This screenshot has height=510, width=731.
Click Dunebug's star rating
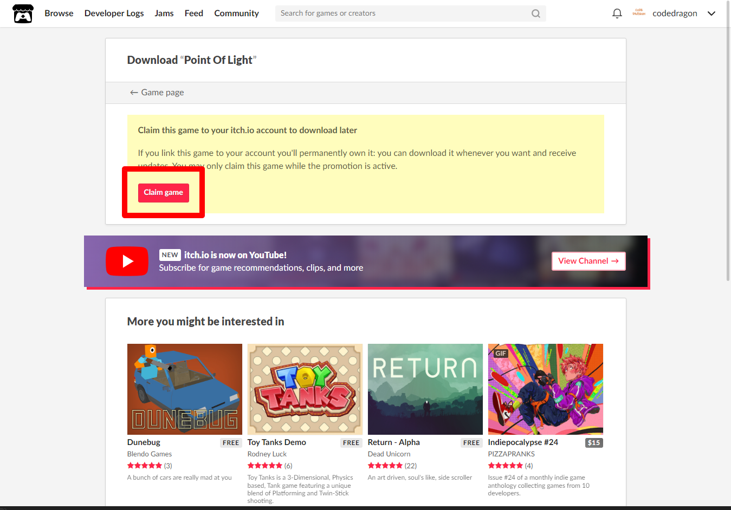(145, 466)
